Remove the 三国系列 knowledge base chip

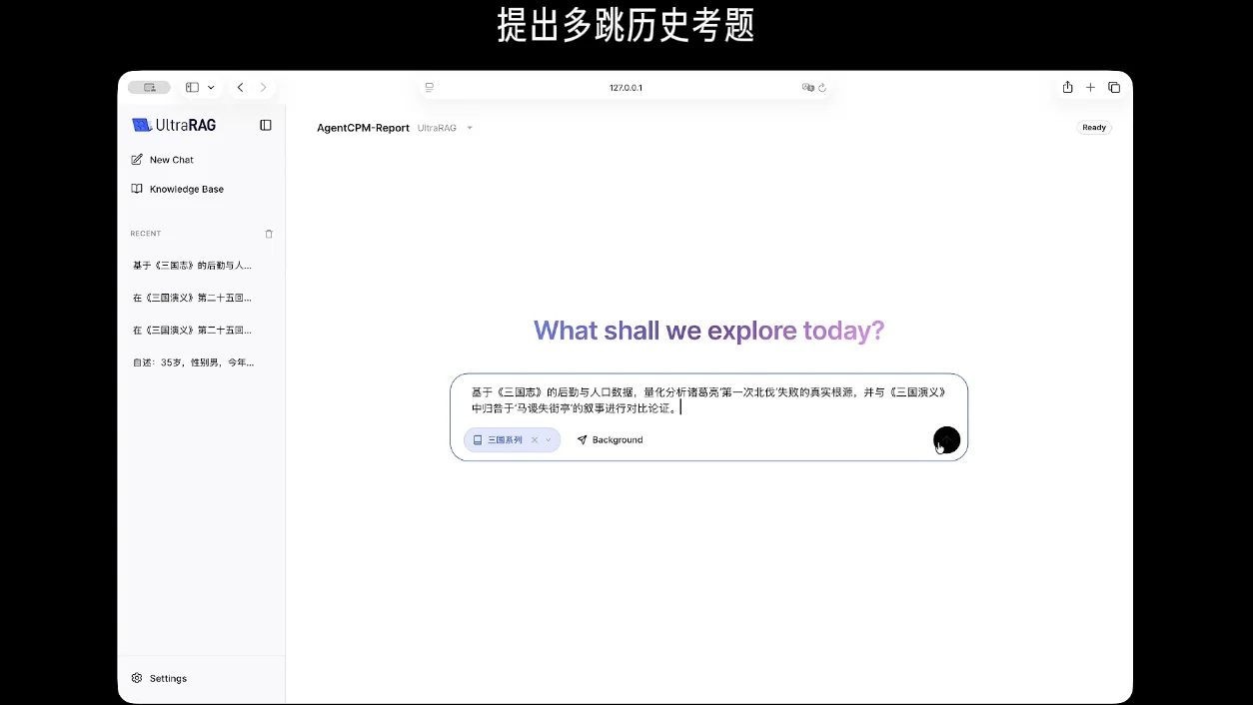click(534, 439)
